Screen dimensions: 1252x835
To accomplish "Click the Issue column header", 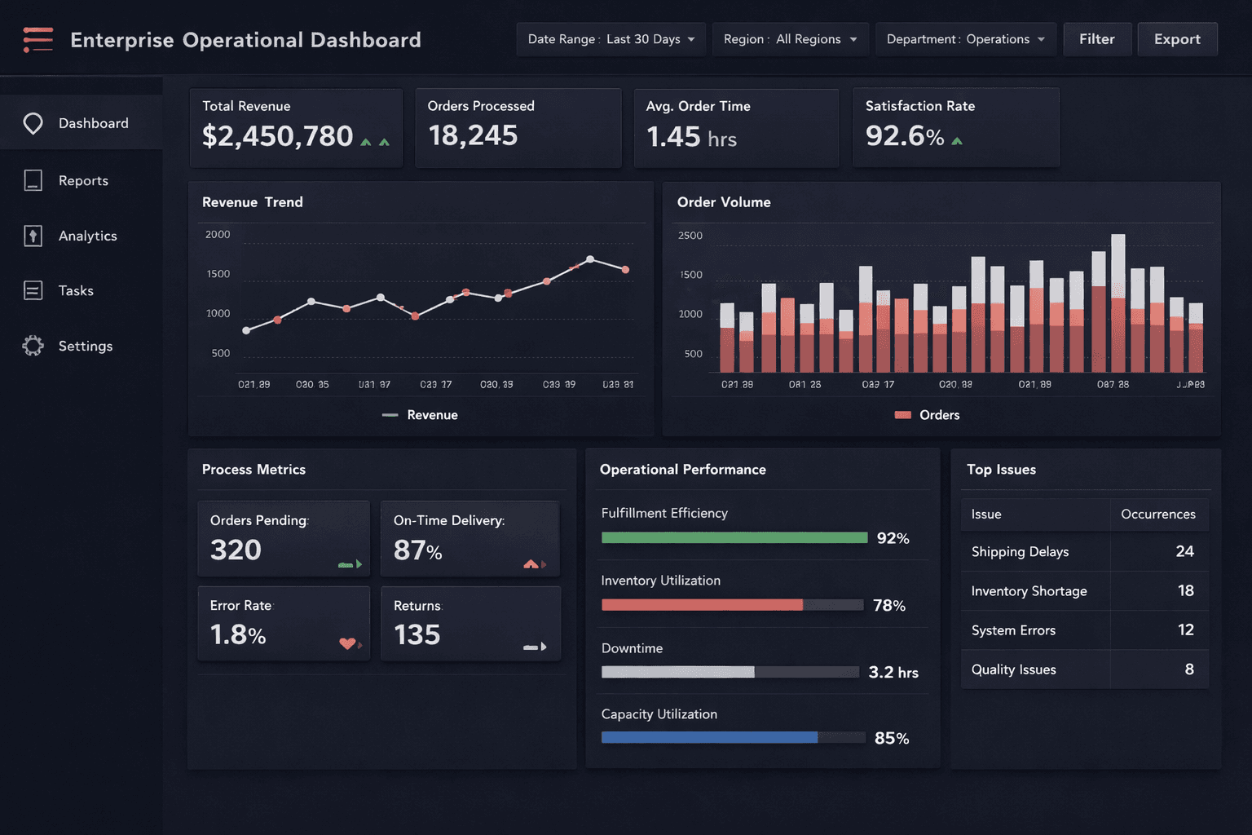I will pos(1035,515).
